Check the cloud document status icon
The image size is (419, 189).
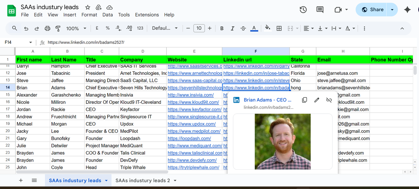110,7
